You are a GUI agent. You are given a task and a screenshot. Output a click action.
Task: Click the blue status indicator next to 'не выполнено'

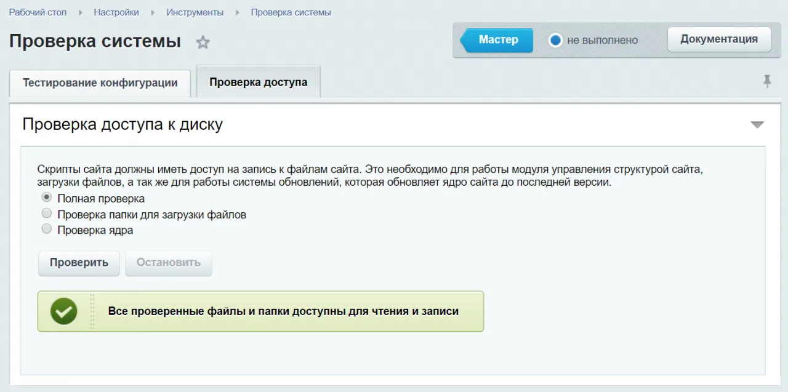[x=556, y=40]
